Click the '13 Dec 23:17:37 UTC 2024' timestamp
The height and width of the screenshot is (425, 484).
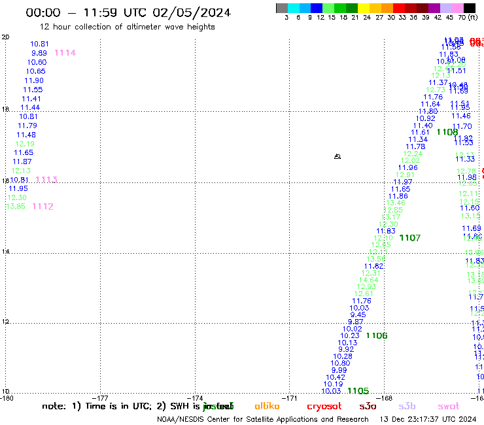[428, 419]
